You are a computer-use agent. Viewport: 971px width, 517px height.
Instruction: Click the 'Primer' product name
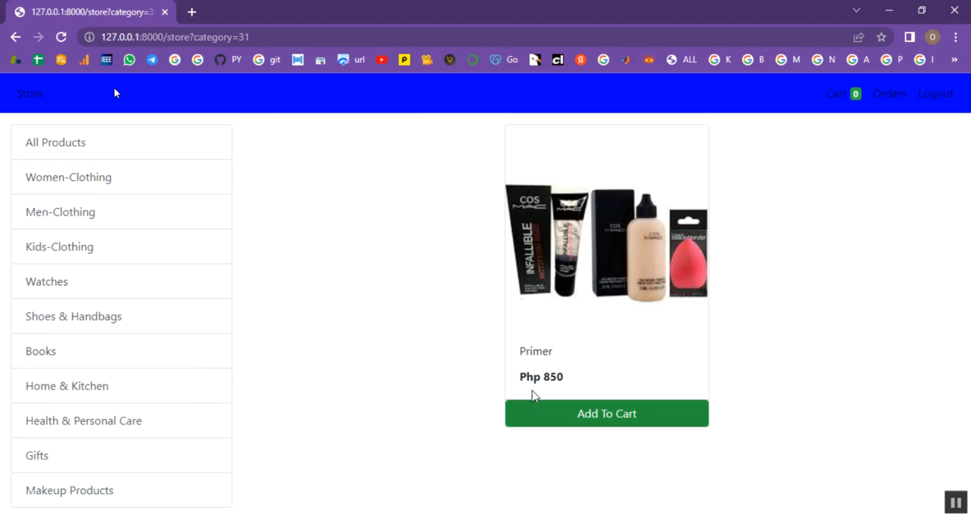[536, 351]
